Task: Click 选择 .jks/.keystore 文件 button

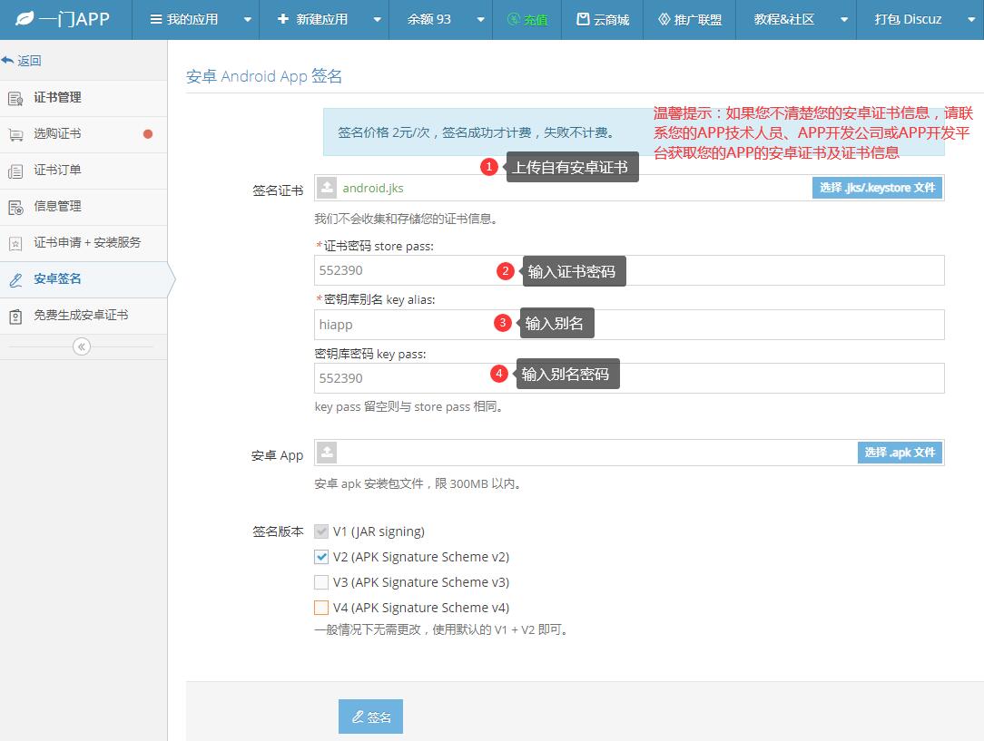Action: (x=877, y=188)
